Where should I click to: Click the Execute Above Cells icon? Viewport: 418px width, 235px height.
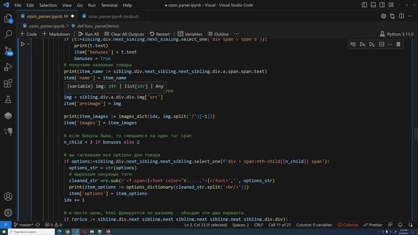click(362, 44)
